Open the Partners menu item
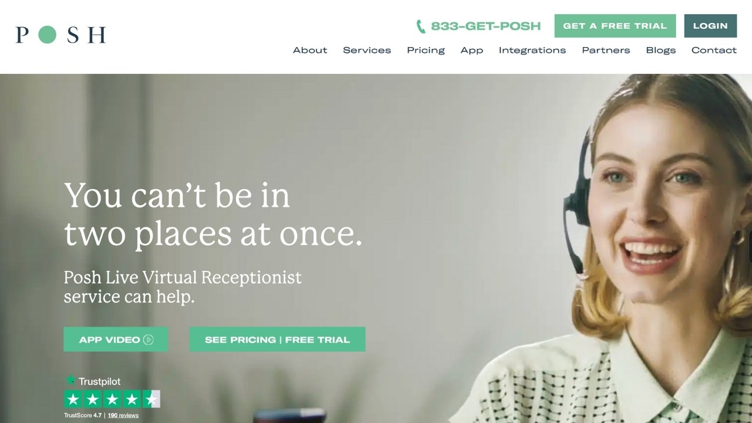This screenshot has height=423, width=752. tap(606, 51)
